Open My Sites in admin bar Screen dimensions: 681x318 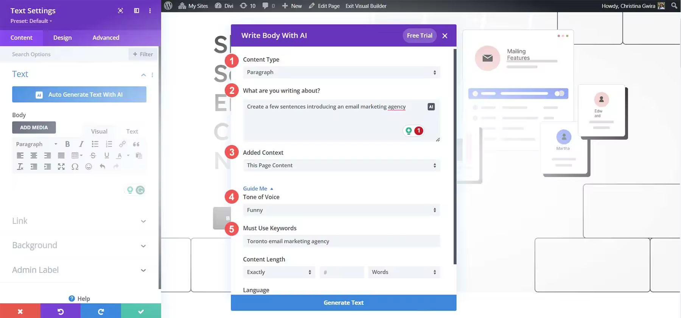(193, 6)
